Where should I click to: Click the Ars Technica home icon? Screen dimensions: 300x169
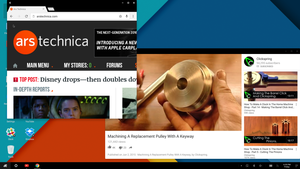tap(15, 65)
